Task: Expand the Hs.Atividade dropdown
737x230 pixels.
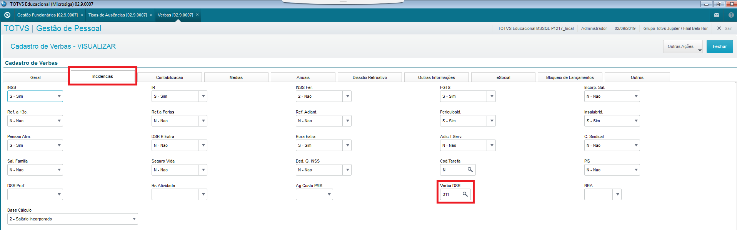Action: (x=203, y=194)
